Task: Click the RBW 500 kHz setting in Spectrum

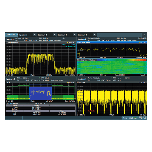Action: pyautogui.click(x=43, y=38)
